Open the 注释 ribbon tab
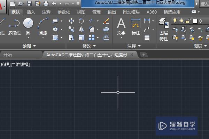The width and height of the screenshot is (209, 139). (x=46, y=12)
